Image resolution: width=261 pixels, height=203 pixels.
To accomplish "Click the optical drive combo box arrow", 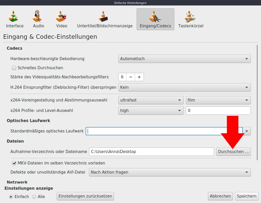I will [x=246, y=131].
